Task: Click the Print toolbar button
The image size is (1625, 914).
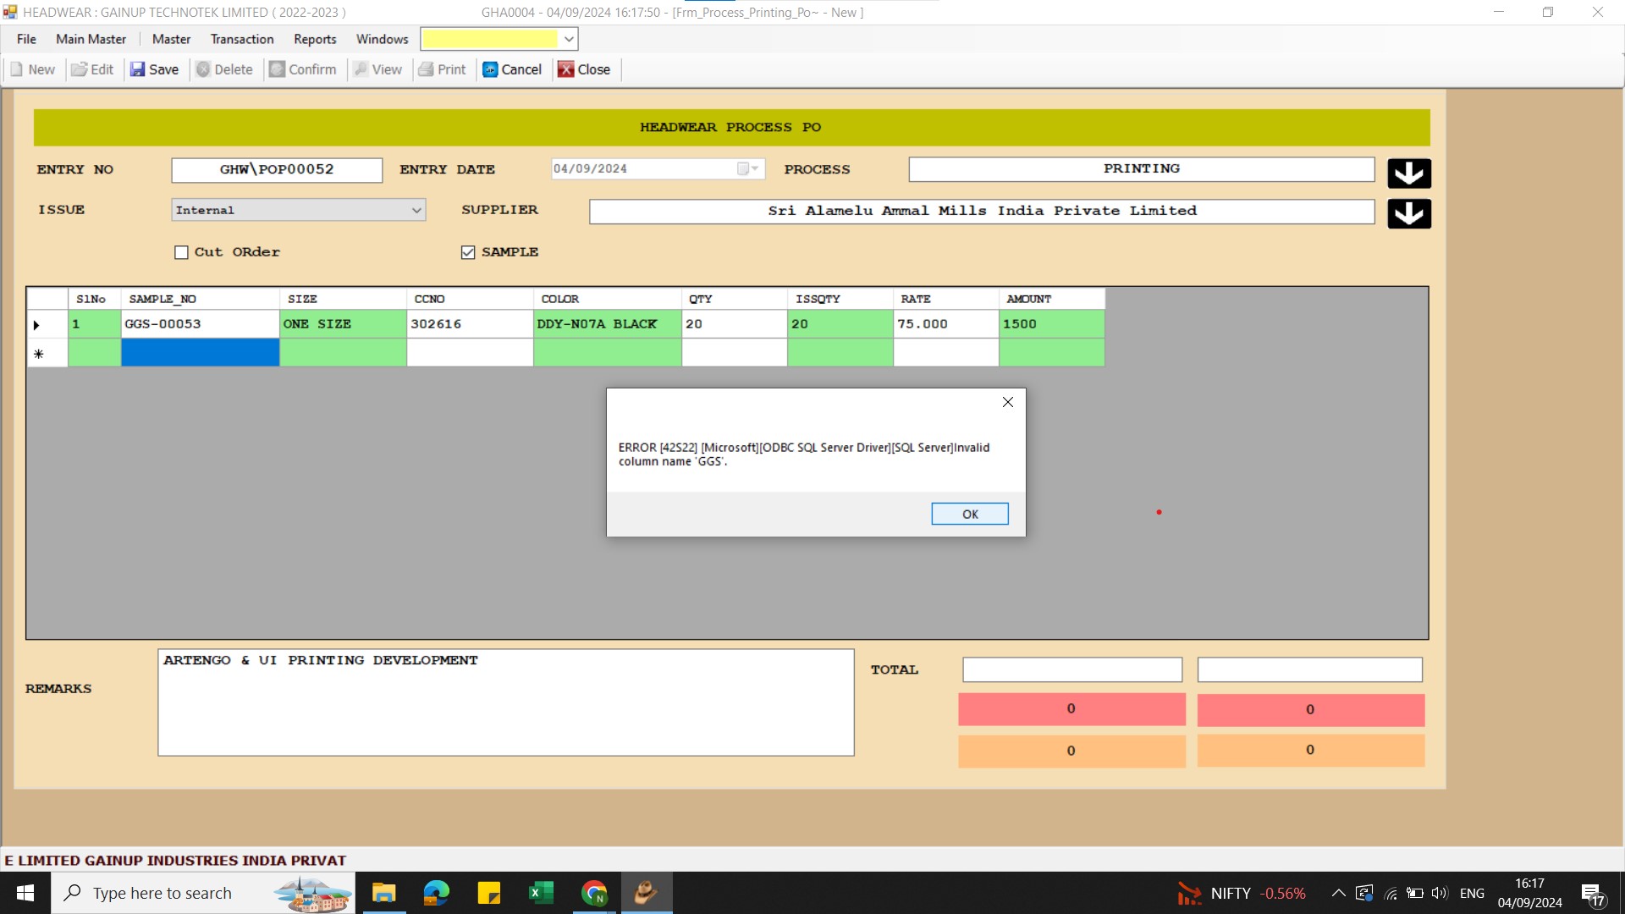Action: (442, 69)
